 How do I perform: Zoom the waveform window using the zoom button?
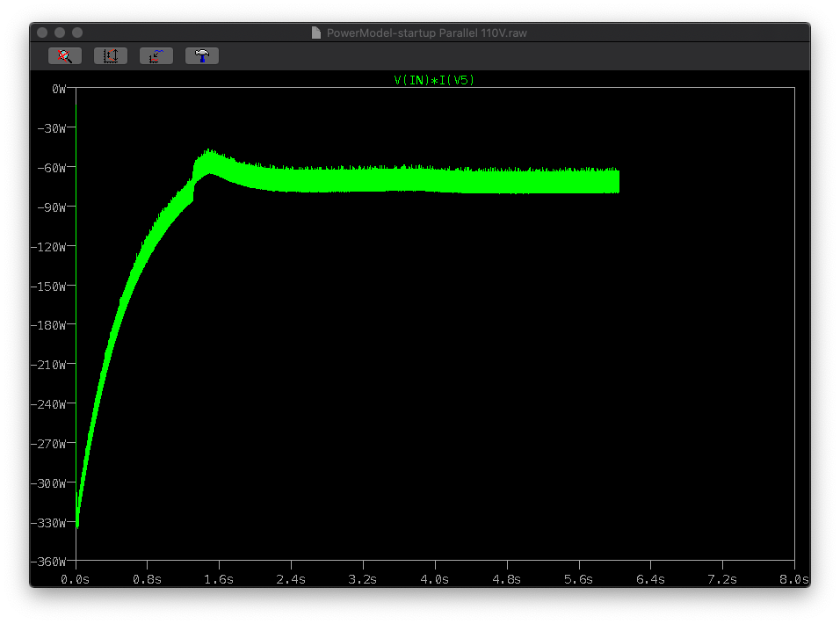pos(77,33)
